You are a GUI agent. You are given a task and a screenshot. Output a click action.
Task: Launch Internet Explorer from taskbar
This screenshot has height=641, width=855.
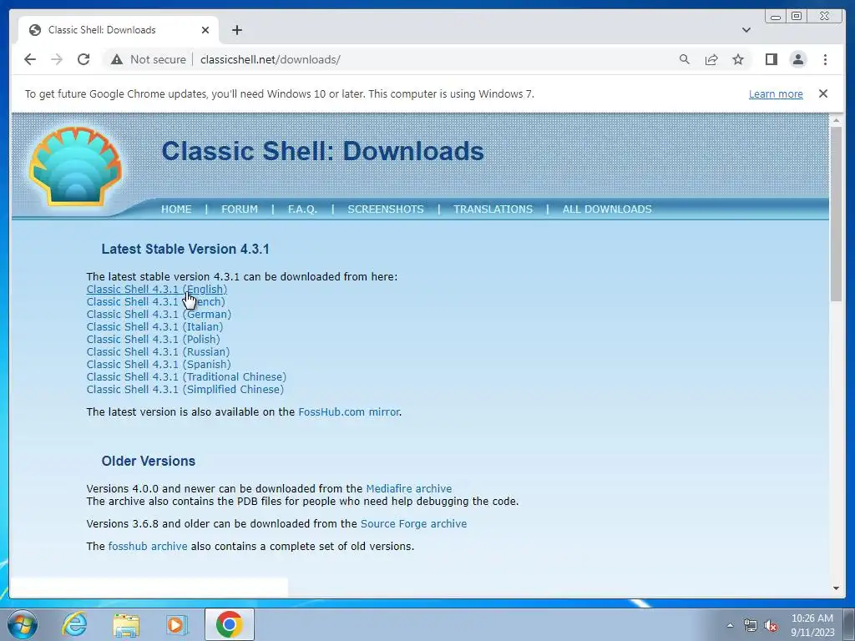pyautogui.click(x=74, y=624)
